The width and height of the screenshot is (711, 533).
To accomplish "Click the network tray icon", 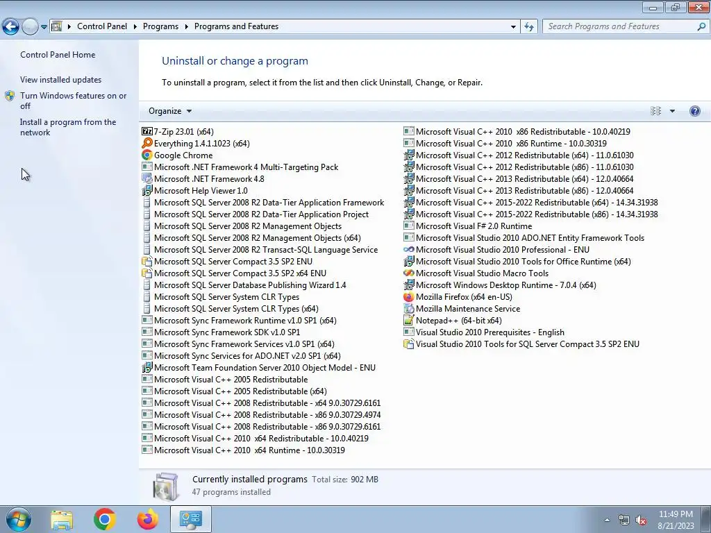I will (624, 521).
